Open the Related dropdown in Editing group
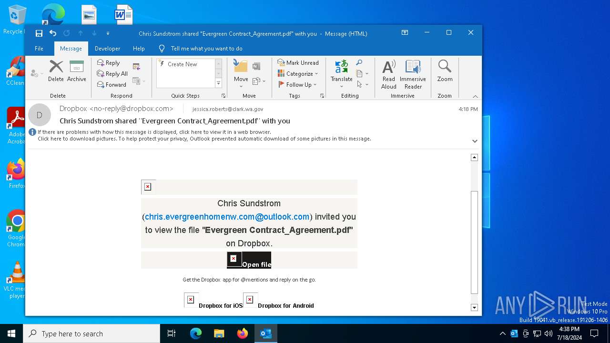This screenshot has height=343, width=610. pos(362,74)
